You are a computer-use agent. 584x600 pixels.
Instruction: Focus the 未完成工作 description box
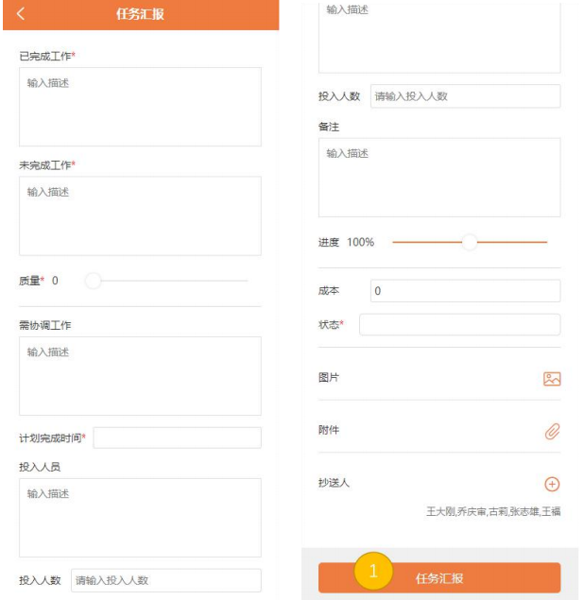click(140, 215)
